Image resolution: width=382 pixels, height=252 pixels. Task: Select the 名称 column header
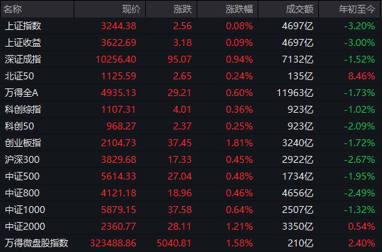pyautogui.click(x=37, y=9)
